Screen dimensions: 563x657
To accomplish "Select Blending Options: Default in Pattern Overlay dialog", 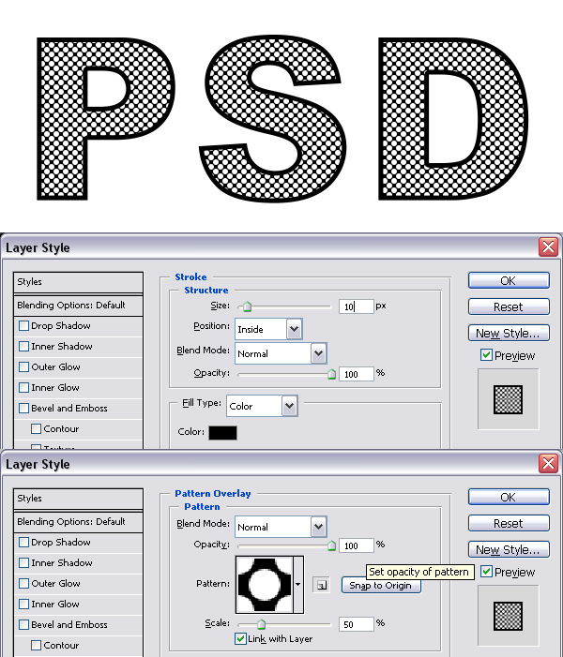I will click(x=78, y=522).
